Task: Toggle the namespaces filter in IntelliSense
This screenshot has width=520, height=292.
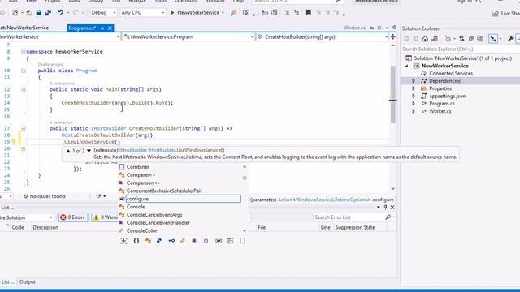Action: (136, 241)
